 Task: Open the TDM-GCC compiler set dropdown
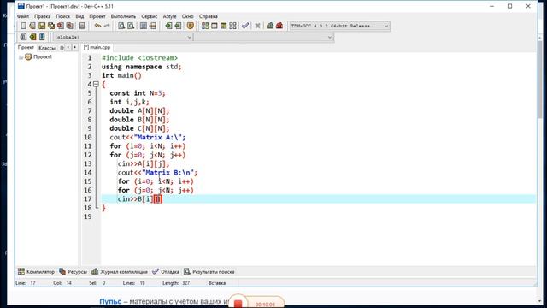[x=340, y=26]
